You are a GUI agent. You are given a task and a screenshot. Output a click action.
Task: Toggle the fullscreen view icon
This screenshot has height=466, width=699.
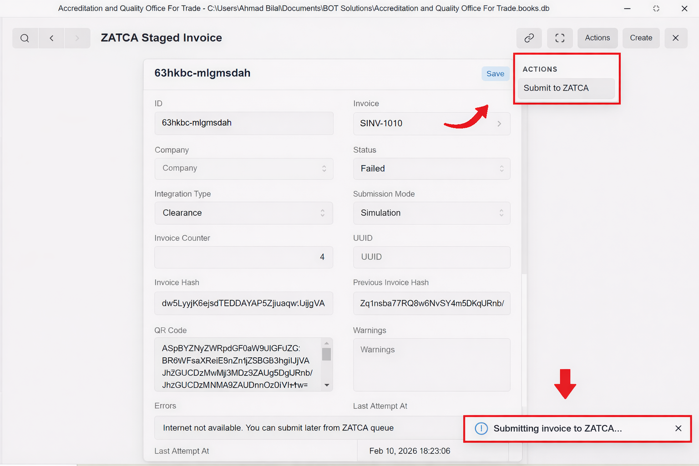[560, 38]
